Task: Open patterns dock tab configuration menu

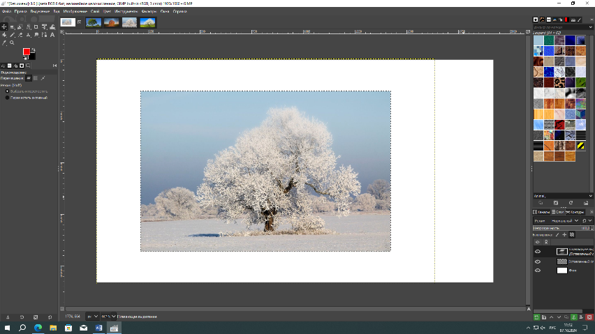Action: (592, 20)
